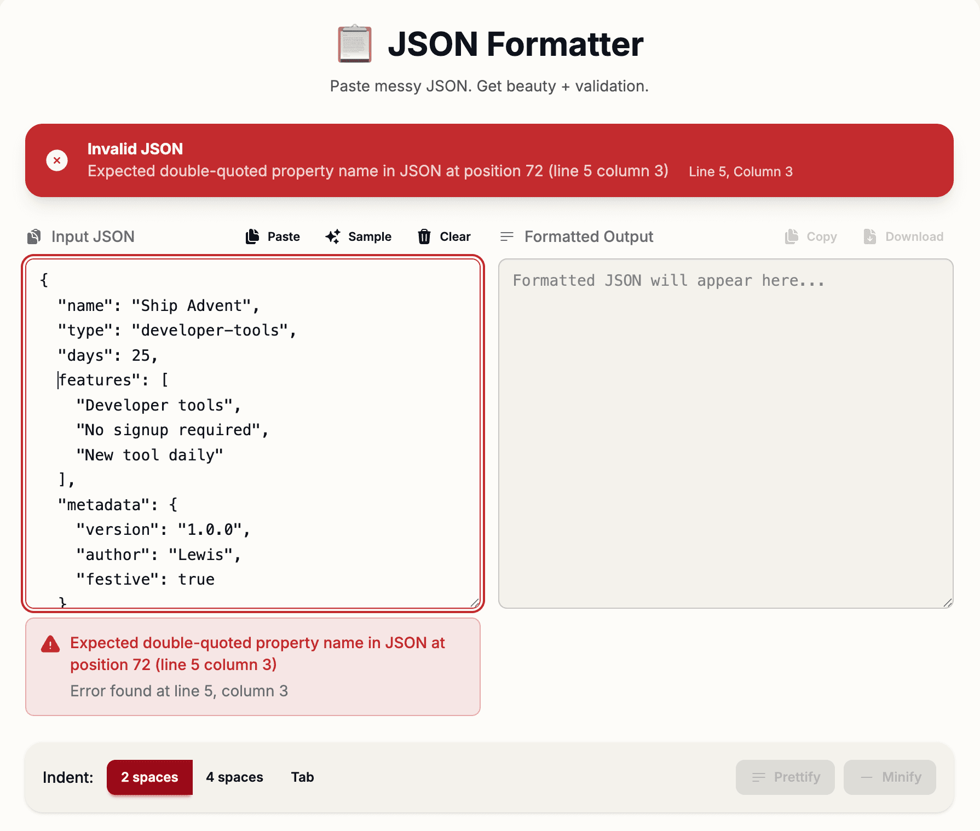
Task: Click the Prettify button
Action: [x=785, y=777]
